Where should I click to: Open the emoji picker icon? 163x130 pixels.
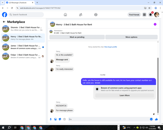tap(151, 119)
